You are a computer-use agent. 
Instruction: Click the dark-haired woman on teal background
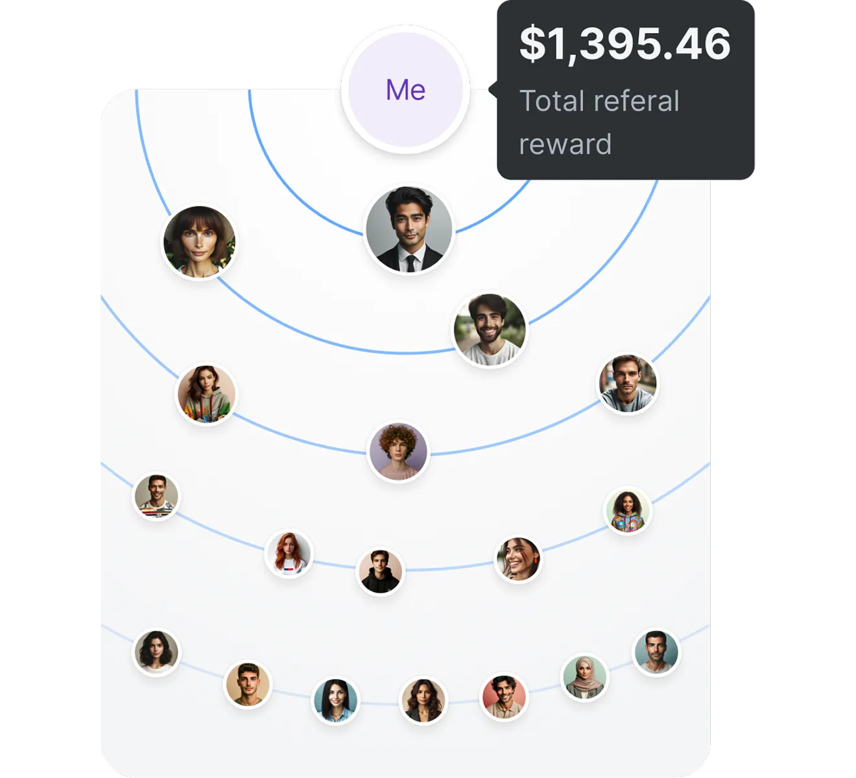336,701
